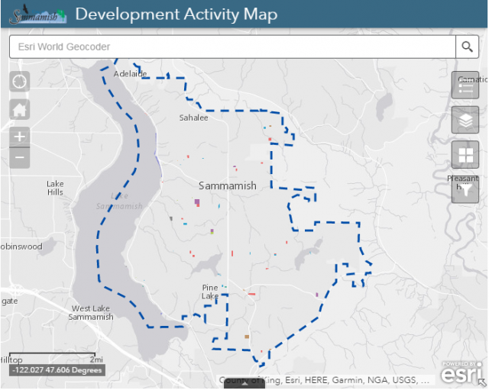Open the Basemap Gallery grid widget

(x=465, y=155)
